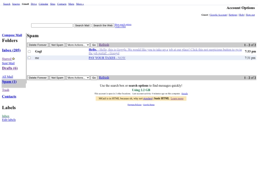Click the bottom '1 - 2 of 2' counter
Screen dimensions: 258x193
click(250, 78)
